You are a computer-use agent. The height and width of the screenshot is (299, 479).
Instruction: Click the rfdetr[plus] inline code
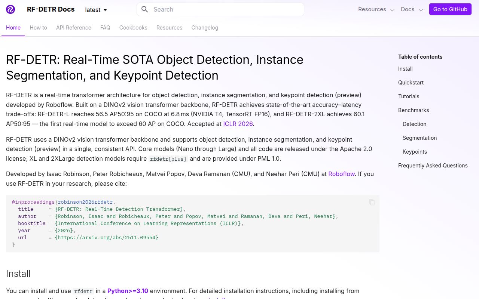[x=168, y=159]
